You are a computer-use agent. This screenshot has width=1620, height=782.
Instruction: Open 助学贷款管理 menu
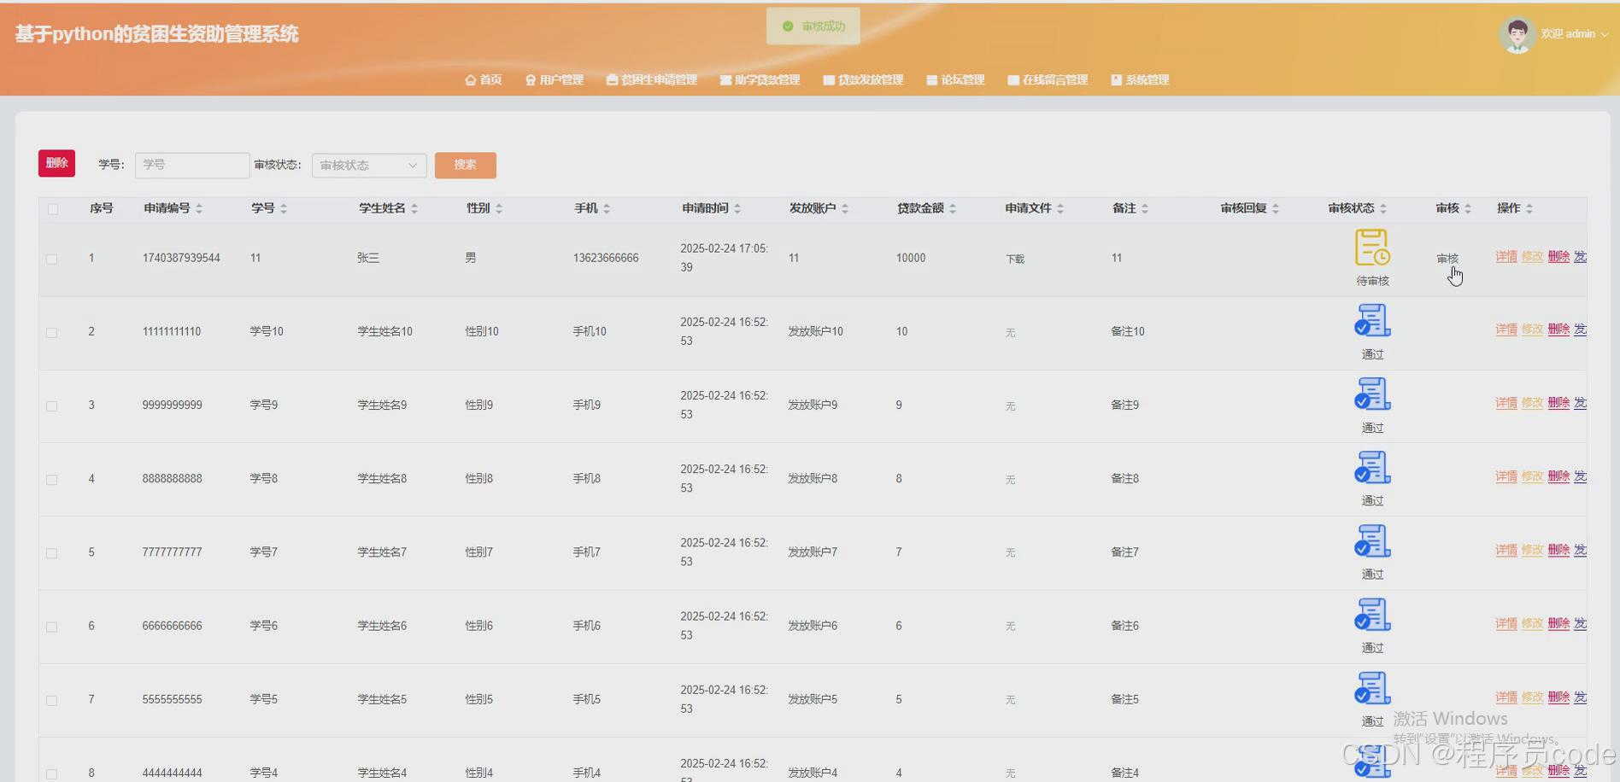coord(760,79)
